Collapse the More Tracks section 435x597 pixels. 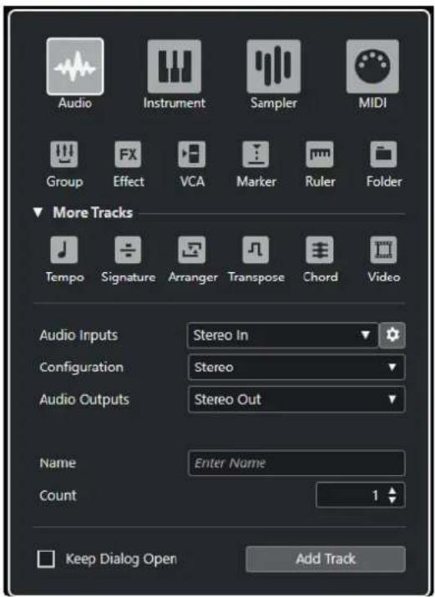coord(38,212)
